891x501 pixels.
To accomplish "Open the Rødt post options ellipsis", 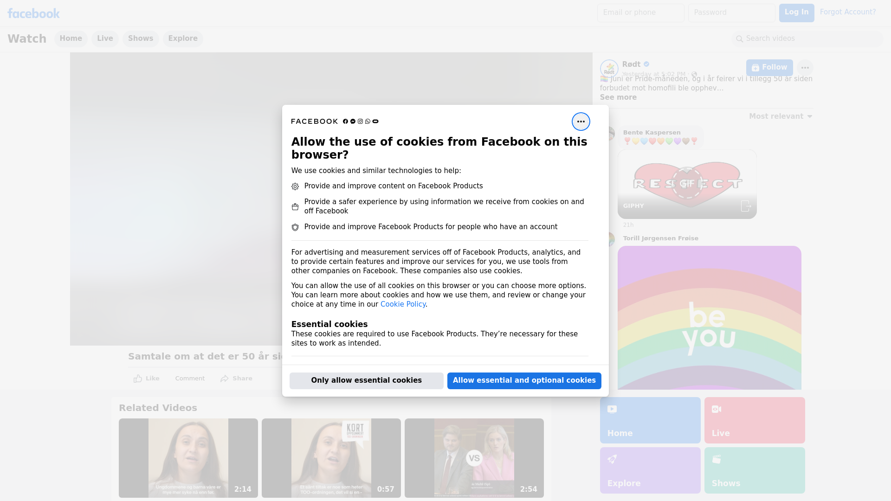I will tap(805, 68).
